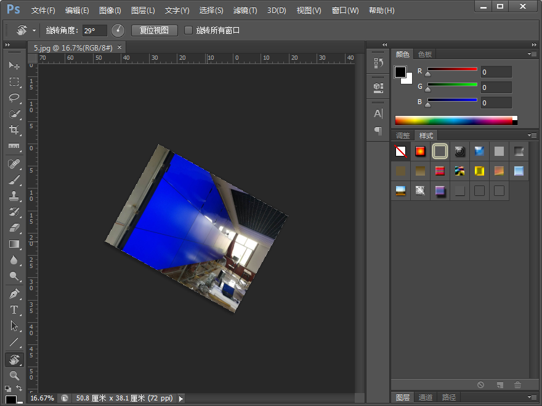Open the 滤镜 menu
The width and height of the screenshot is (542, 406).
tap(245, 10)
